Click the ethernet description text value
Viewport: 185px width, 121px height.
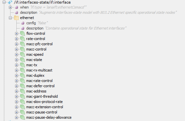(86, 28)
